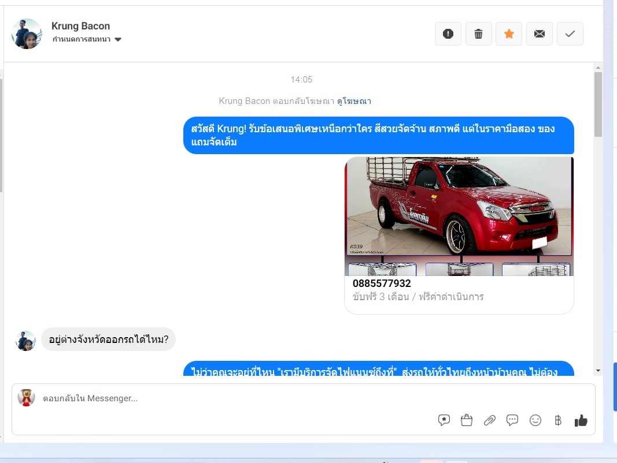This screenshot has height=463, width=617.
Task: Open the red Isuzu pickup truck image
Action: pyautogui.click(x=459, y=208)
